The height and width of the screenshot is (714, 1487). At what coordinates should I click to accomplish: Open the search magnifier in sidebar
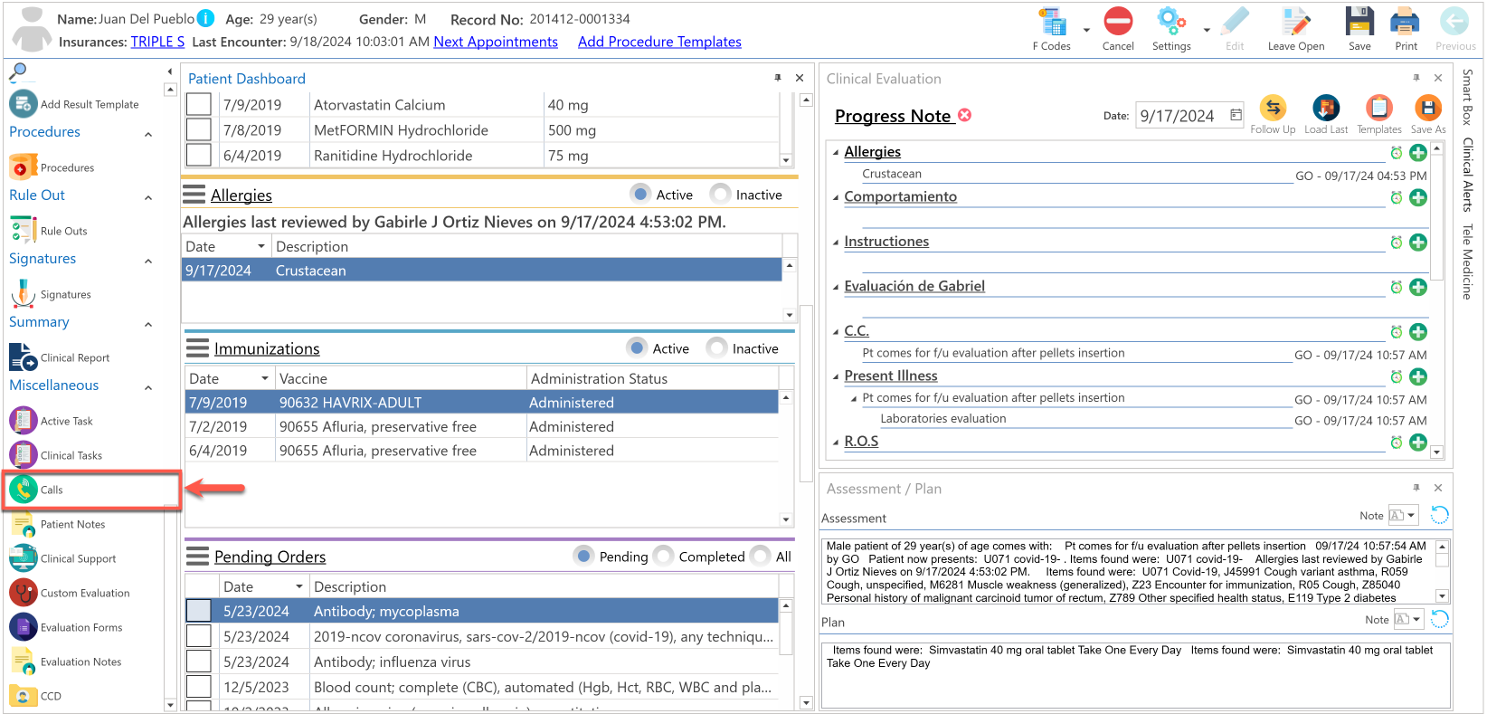coord(18,71)
